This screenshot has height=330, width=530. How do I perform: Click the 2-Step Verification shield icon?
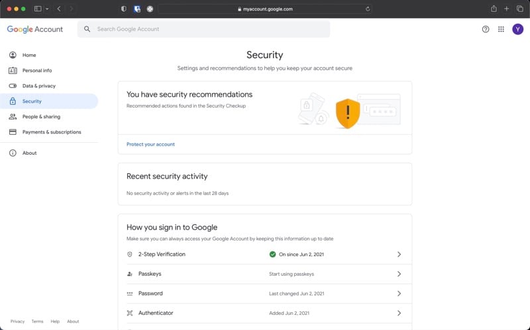[129, 255]
